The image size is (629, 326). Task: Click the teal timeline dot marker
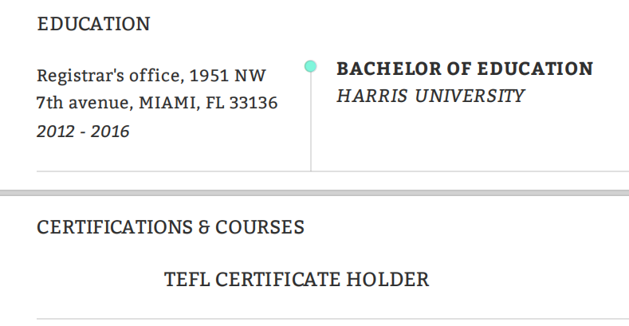coord(310,66)
